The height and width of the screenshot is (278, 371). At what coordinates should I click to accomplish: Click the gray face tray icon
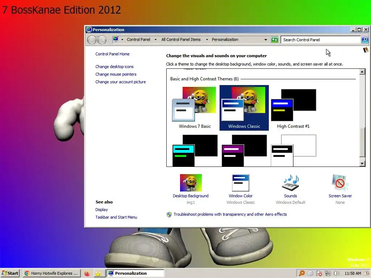pyautogui.click(x=310, y=274)
